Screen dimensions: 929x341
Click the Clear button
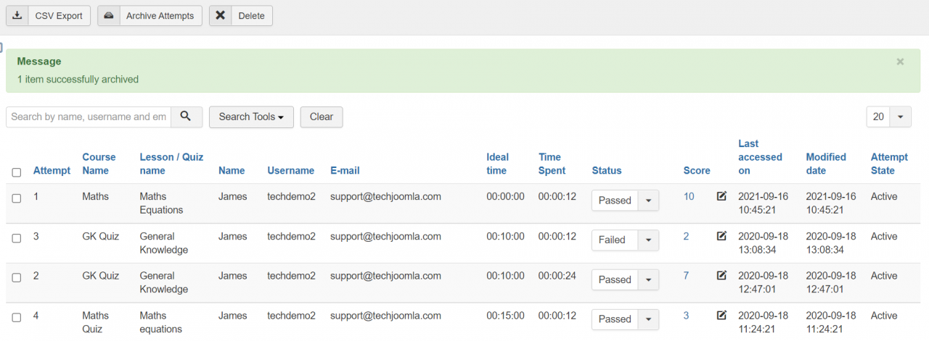pyautogui.click(x=321, y=117)
